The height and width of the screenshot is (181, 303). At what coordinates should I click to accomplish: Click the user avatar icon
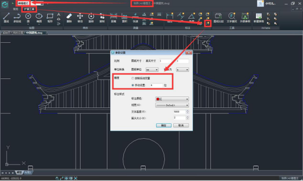point(260,3)
